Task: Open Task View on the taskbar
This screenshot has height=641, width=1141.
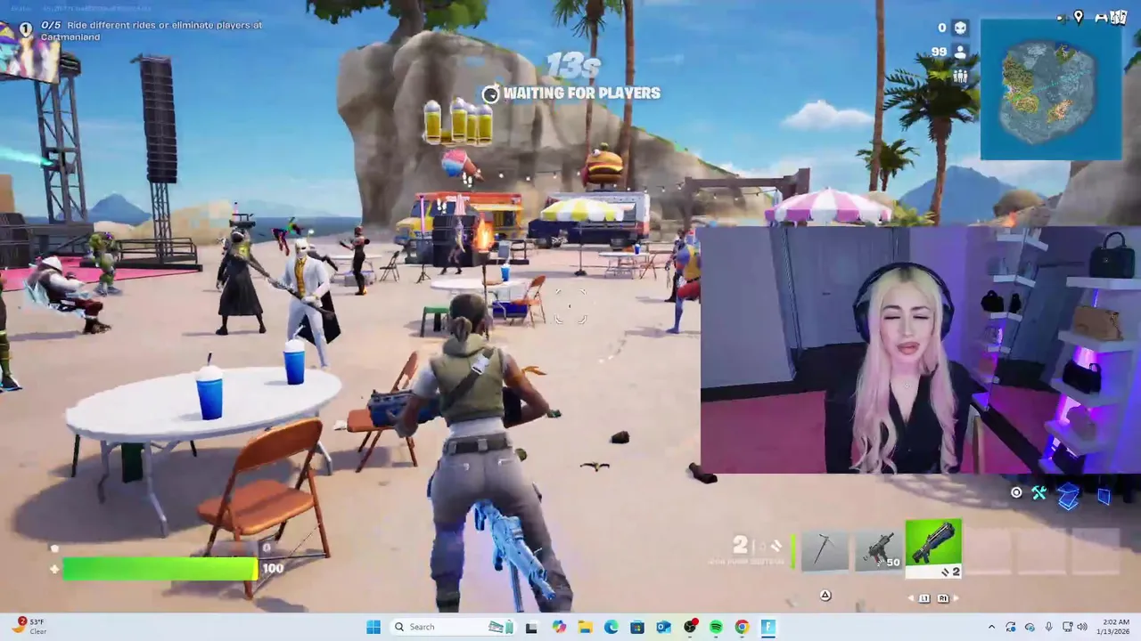Action: pyautogui.click(x=531, y=627)
